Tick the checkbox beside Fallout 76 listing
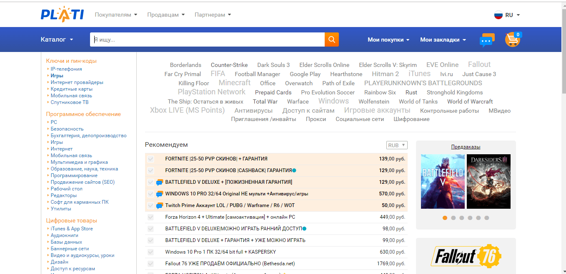Viewport: 566px width, 274px height. click(x=150, y=264)
